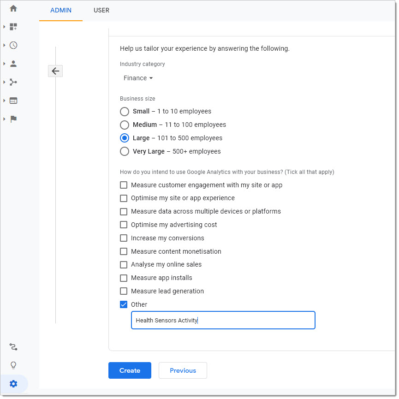Untick the Other checkbox

[x=124, y=305]
